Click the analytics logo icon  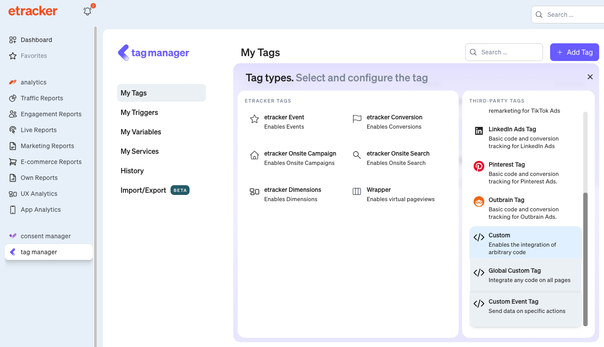(13, 82)
